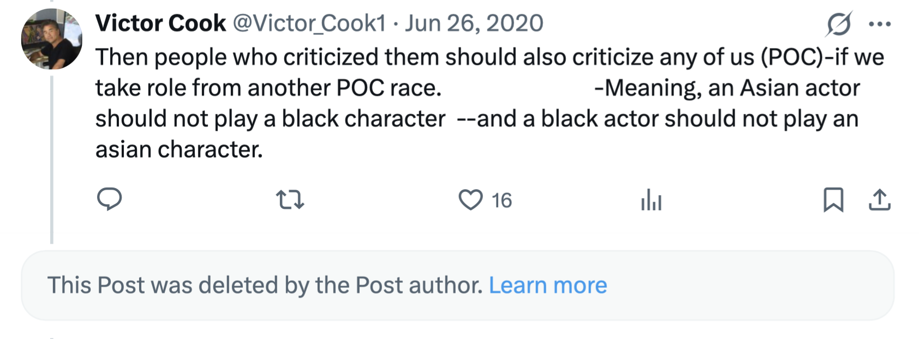
Task: Open the share options with the upload arrow icon
Action: coord(879,200)
